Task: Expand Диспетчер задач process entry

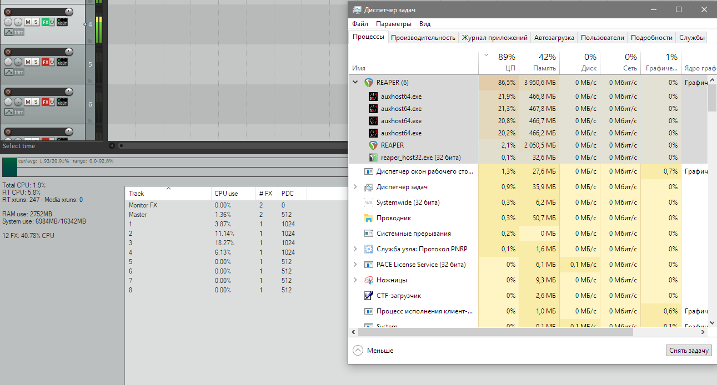Action: 355,187
